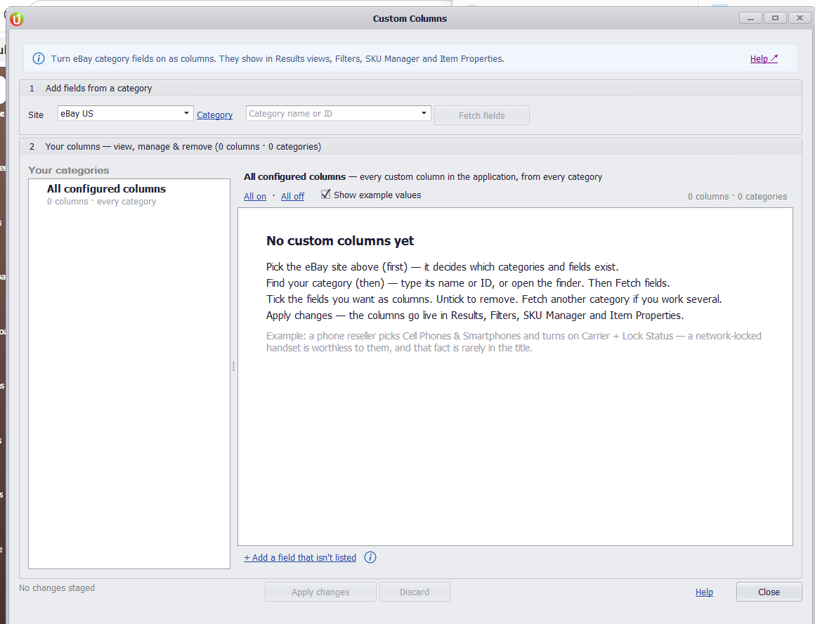
Task: Click info icon beside Add a field link
Action: (x=370, y=557)
